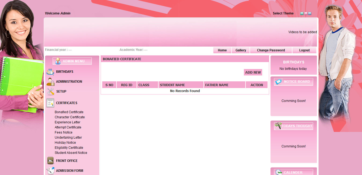Open the Gallery tab
The height and width of the screenshot is (175, 362).
241,50
